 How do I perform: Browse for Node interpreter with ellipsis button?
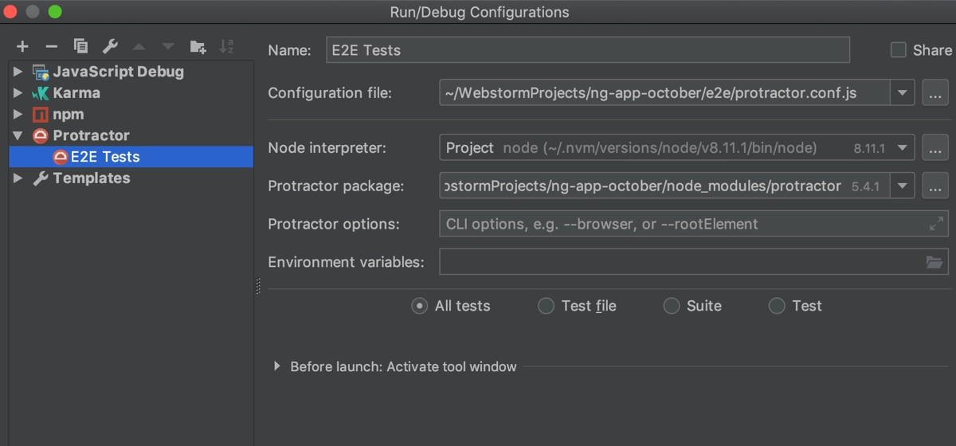click(935, 147)
